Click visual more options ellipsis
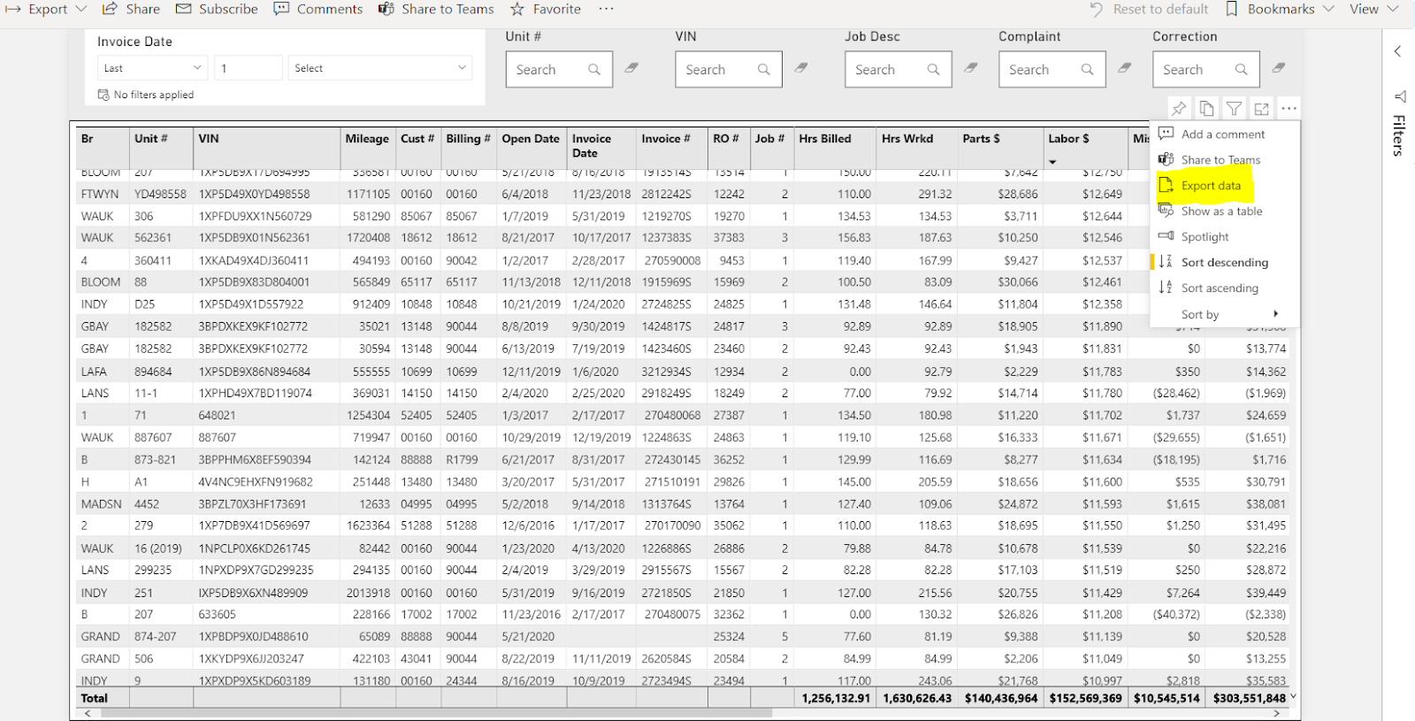Image resolution: width=1415 pixels, height=721 pixels. coord(1289,109)
